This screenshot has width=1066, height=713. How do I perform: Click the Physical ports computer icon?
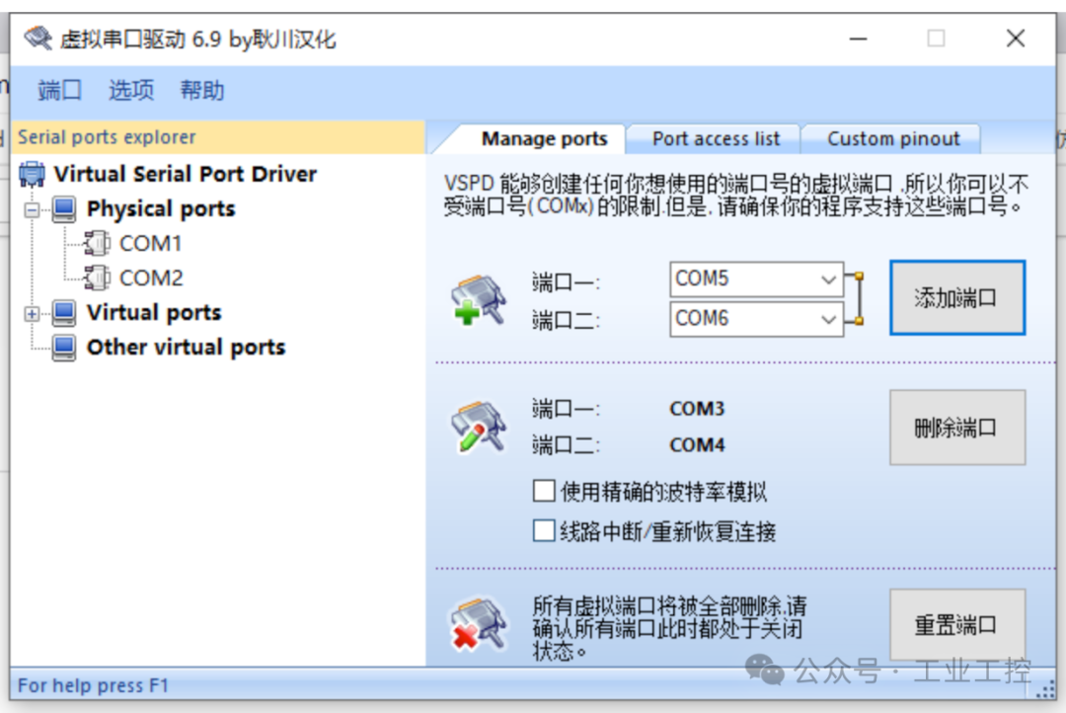coord(64,209)
